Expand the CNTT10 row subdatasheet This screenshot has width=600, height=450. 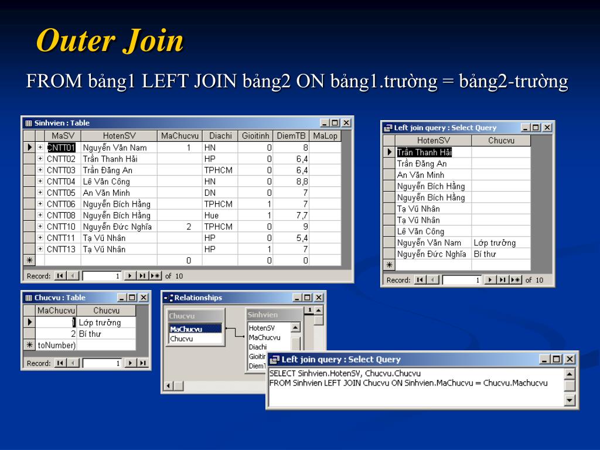click(x=40, y=226)
